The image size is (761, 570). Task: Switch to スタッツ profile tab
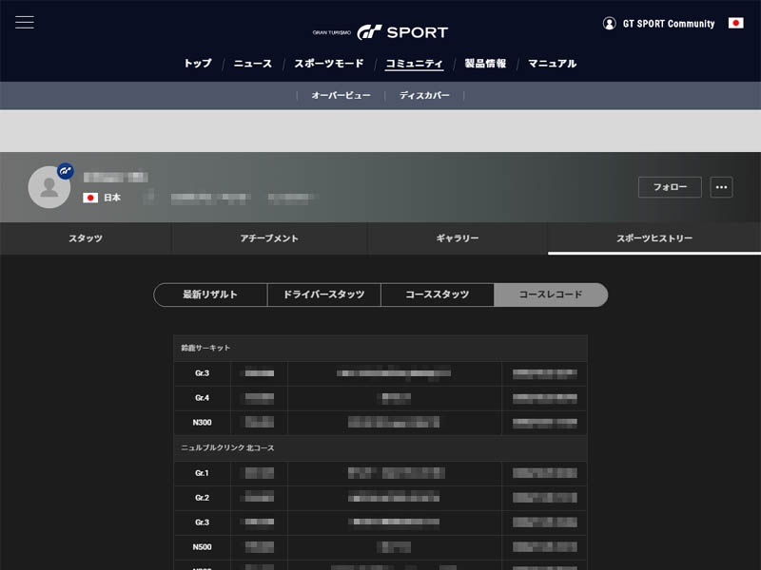(86, 238)
